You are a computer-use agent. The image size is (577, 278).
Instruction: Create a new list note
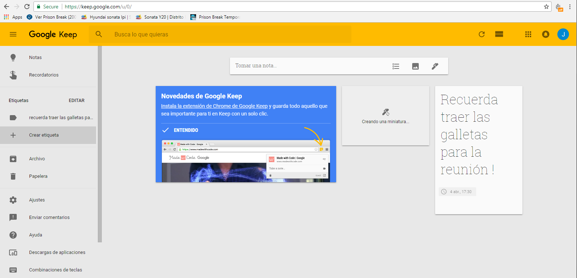pos(396,66)
